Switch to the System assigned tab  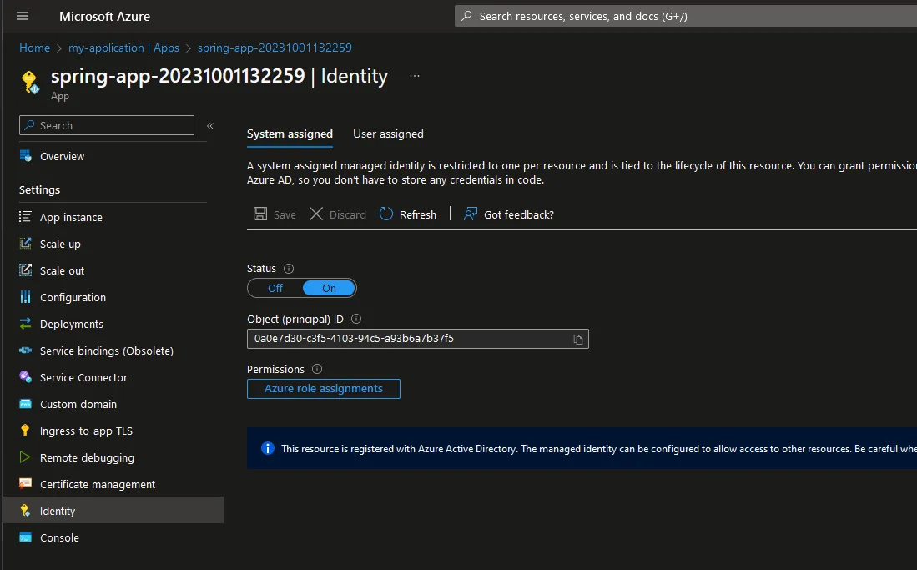click(x=290, y=134)
